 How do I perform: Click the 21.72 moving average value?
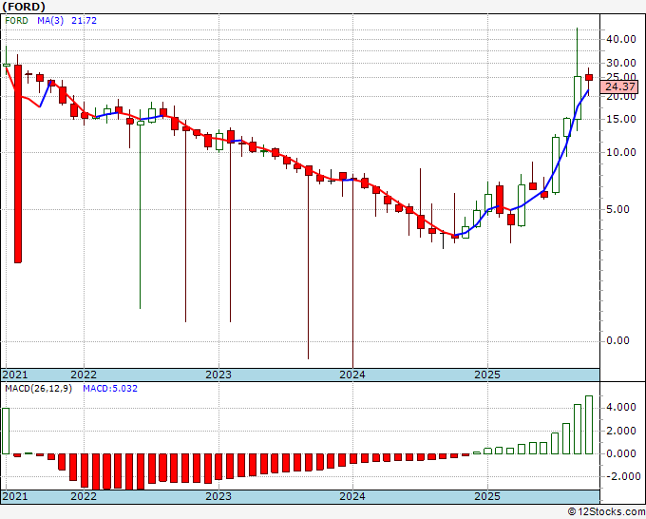(84, 21)
